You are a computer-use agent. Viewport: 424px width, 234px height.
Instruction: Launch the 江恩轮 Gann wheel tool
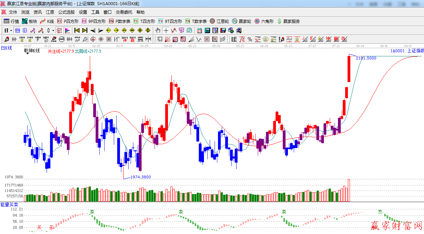coord(219,21)
